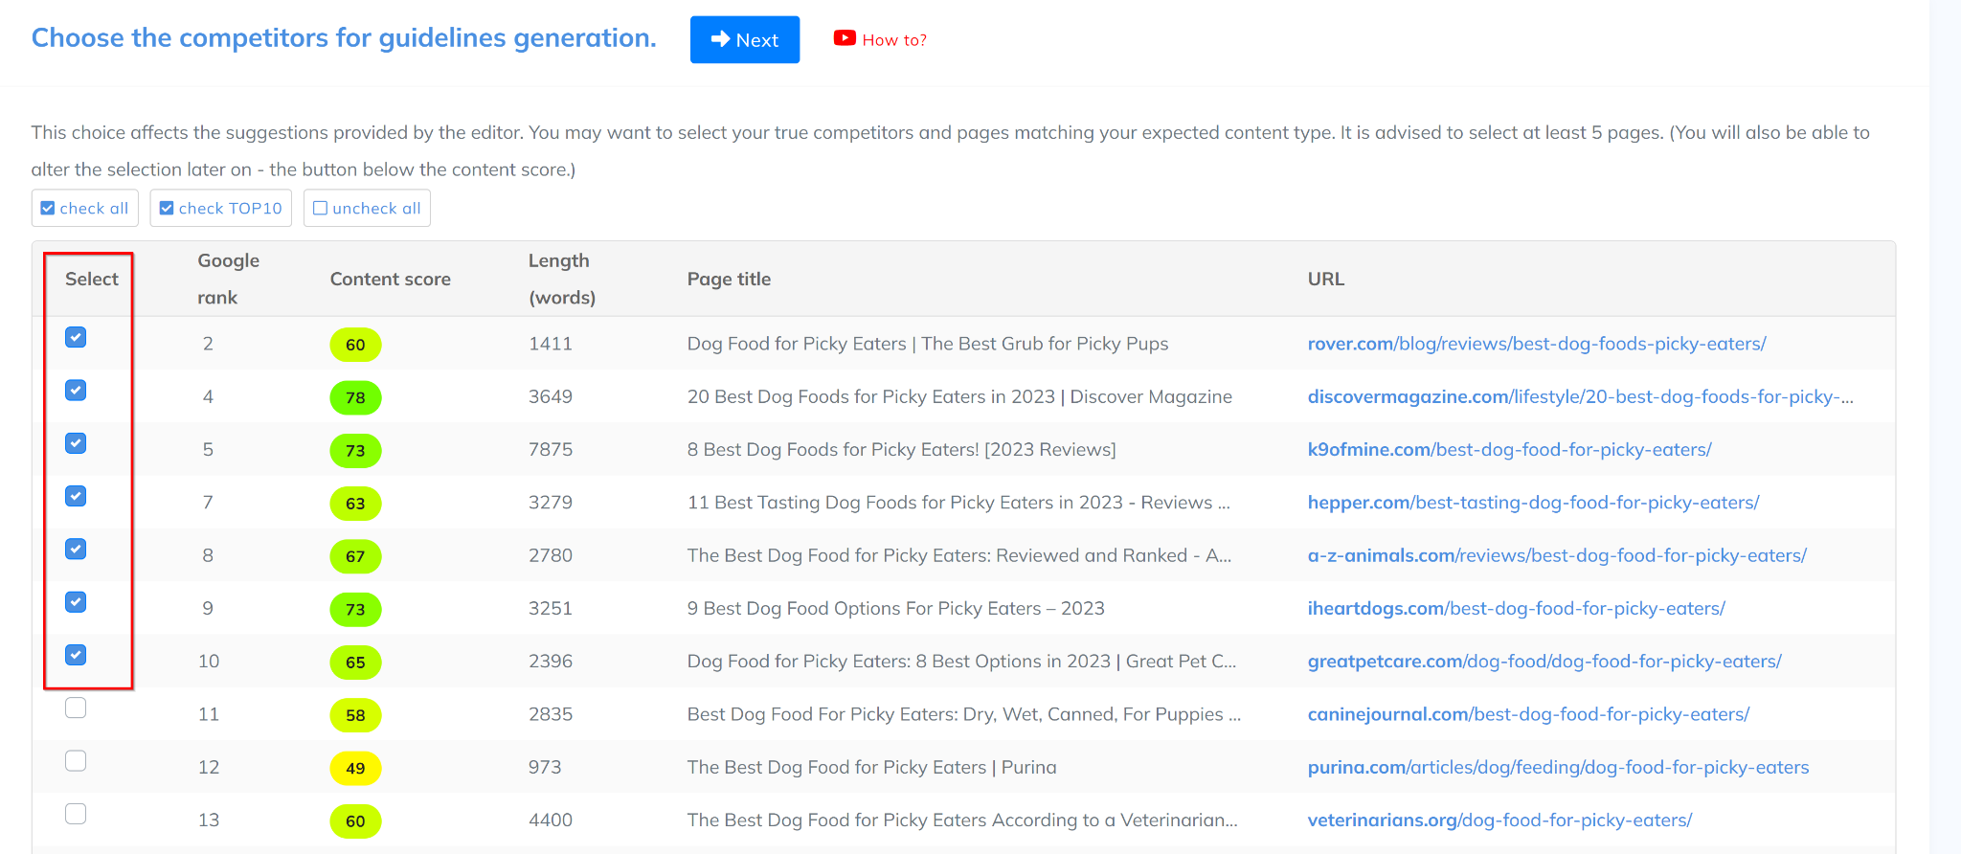Click the uncheck all button
Viewport: 1961px width, 854px height.
coord(367,209)
